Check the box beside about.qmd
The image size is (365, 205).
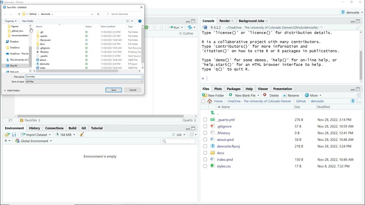click(x=205, y=140)
